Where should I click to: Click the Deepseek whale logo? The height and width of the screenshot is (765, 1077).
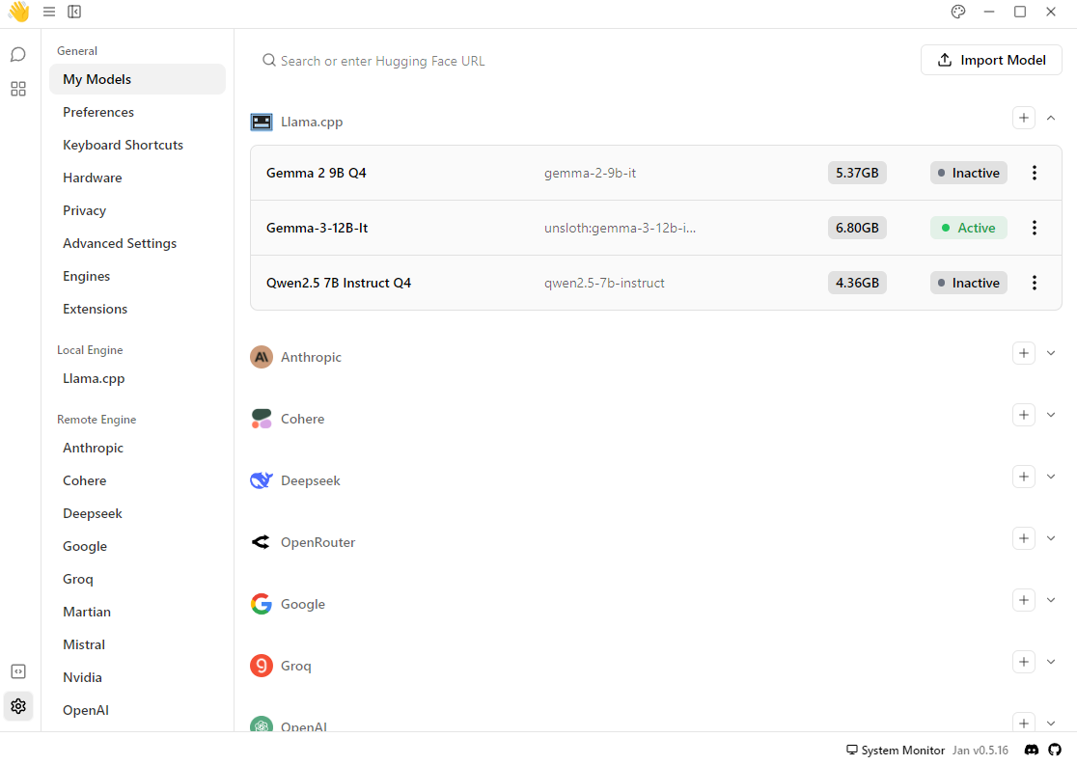[x=261, y=480]
